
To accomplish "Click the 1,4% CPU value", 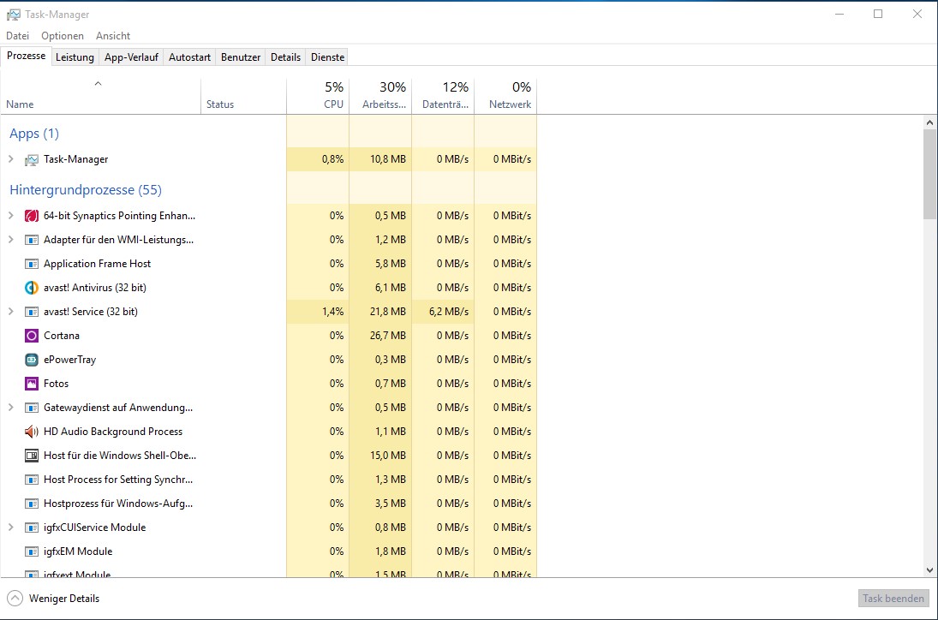I will 332,312.
